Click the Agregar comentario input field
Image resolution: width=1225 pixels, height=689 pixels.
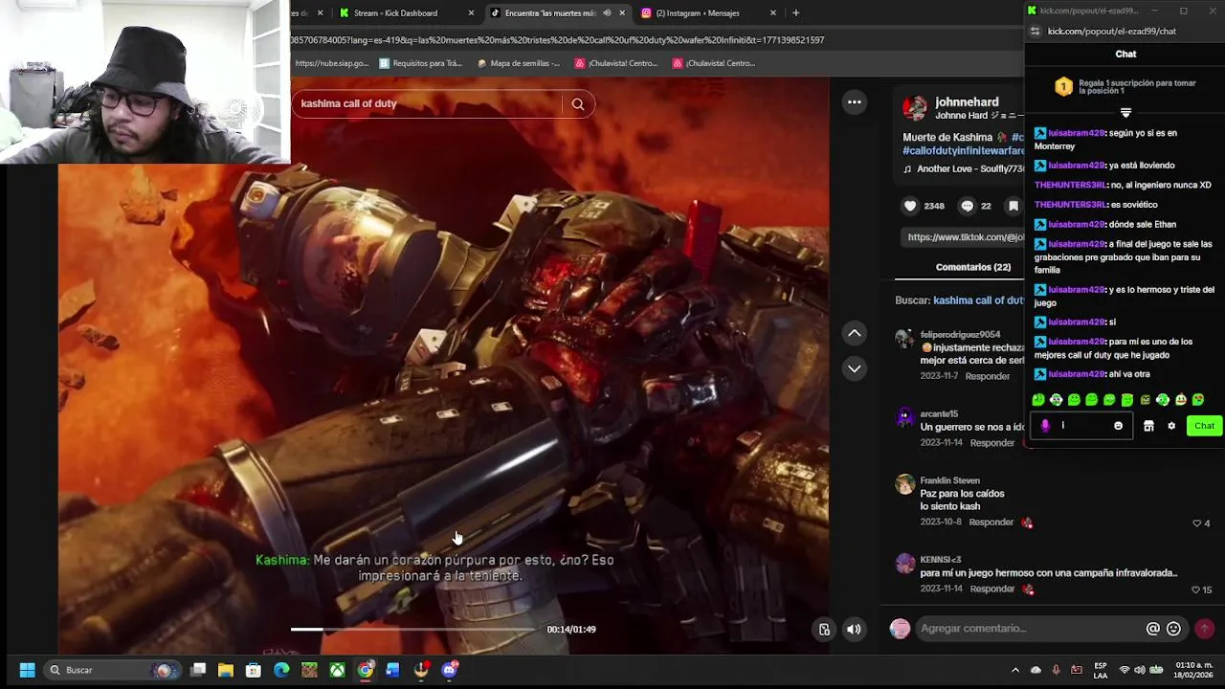tap(1029, 629)
